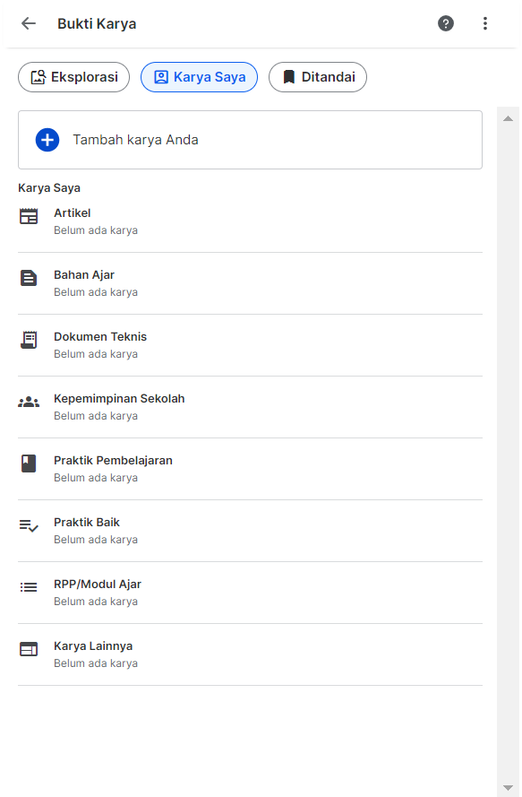Image resolution: width=522 pixels, height=797 pixels.
Task: Select the Praktik Pembelajaran book icon
Action: click(x=29, y=463)
